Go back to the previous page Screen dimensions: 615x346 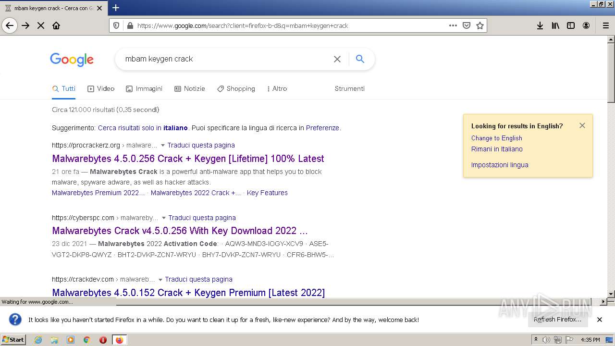point(10,25)
